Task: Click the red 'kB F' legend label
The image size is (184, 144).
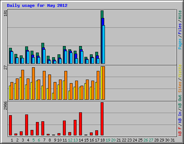Action: click(180, 131)
